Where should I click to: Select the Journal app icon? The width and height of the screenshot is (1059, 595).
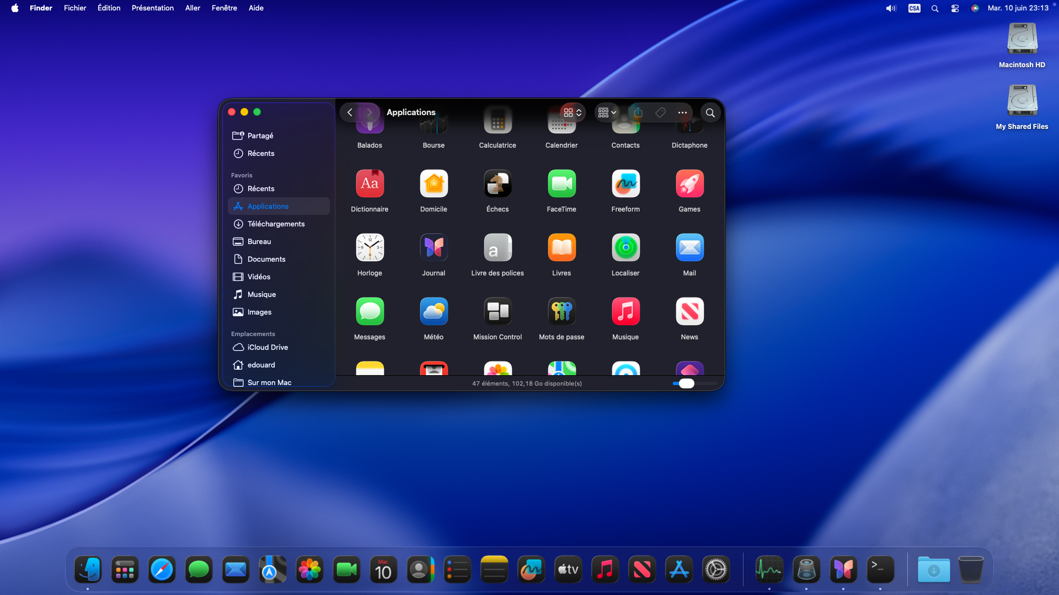click(x=434, y=248)
